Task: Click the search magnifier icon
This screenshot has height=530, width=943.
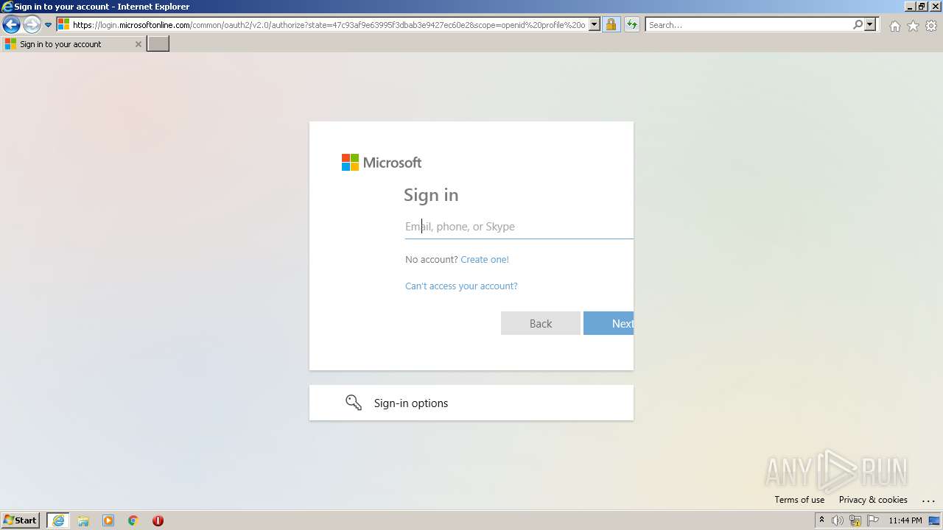Action: [858, 25]
